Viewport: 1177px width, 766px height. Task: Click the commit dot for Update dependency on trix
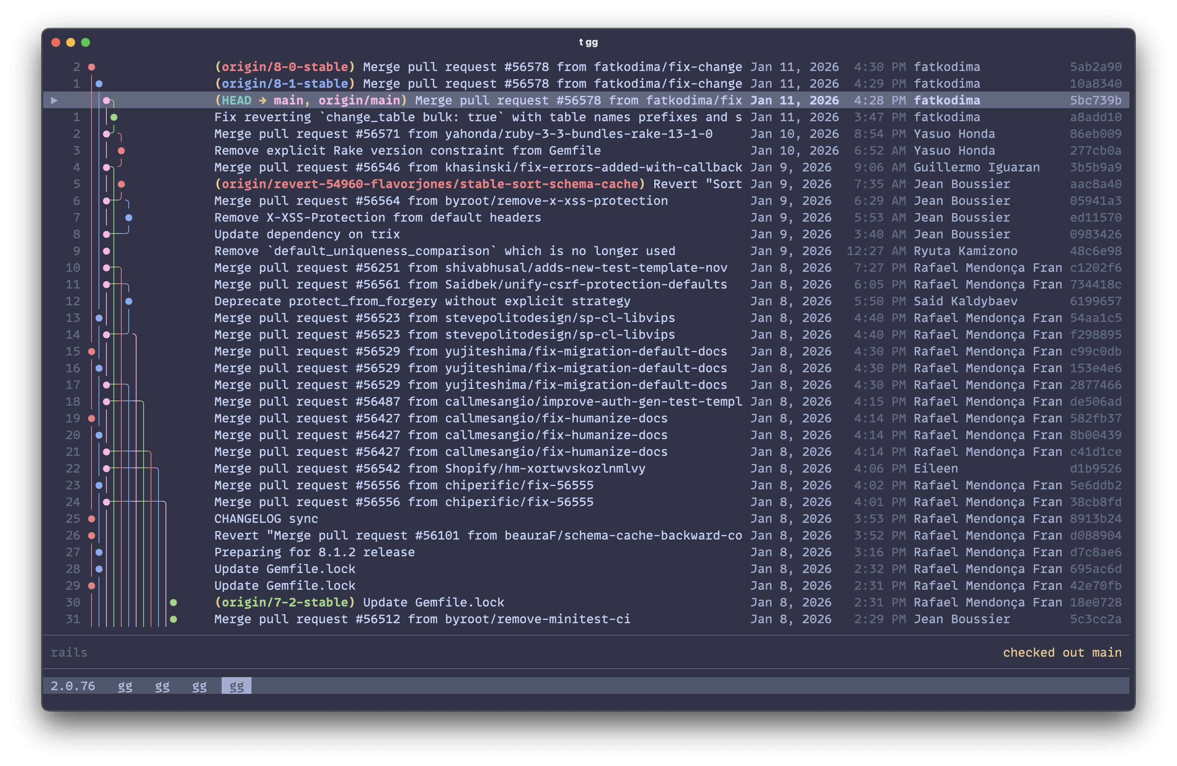click(x=107, y=234)
